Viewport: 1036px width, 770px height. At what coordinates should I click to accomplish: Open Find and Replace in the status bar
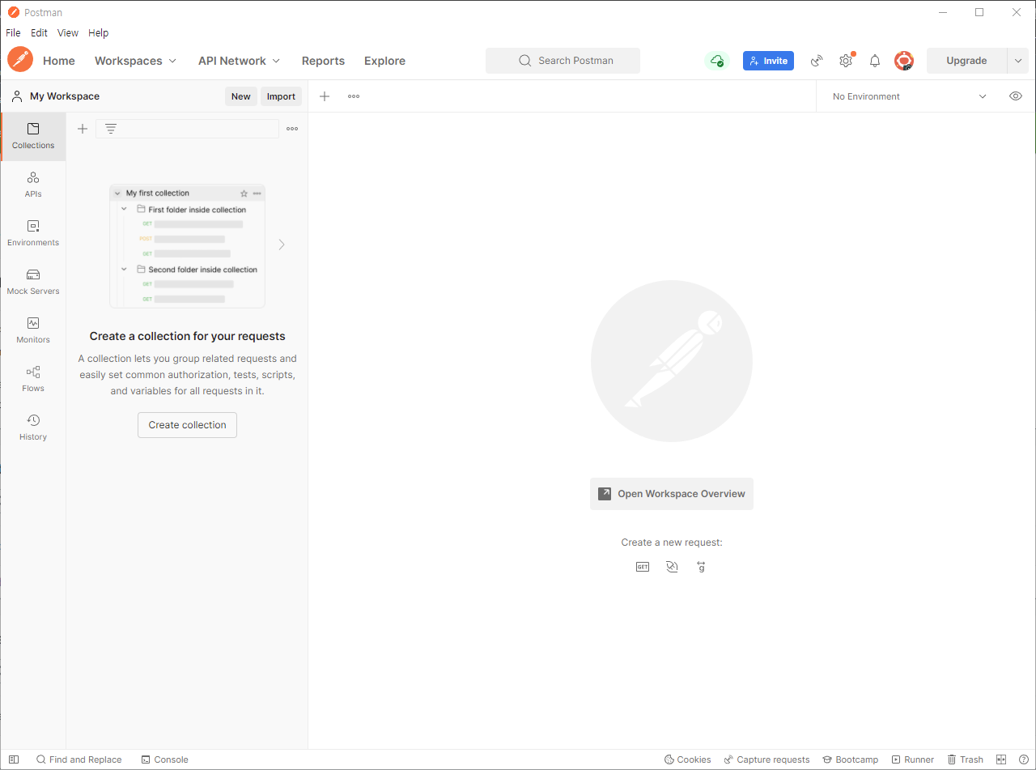click(79, 759)
